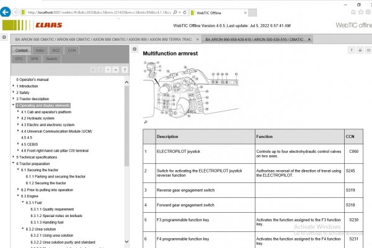Viewport: 372px width, 248px height.
Task: Click the dash icon in tree toolbar
Action: 108,69
